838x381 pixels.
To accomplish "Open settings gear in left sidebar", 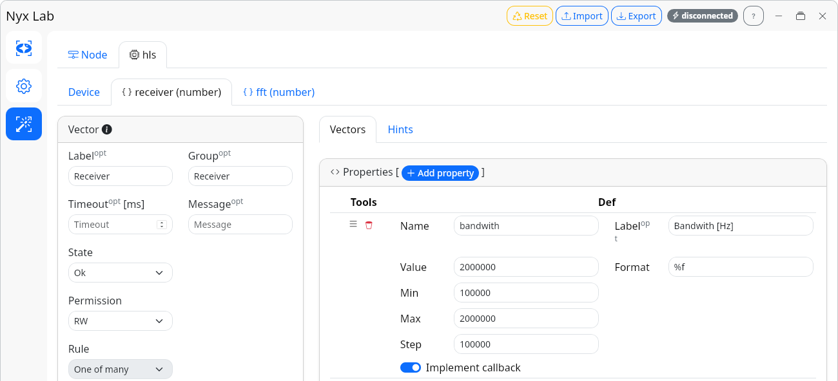I will (24, 86).
